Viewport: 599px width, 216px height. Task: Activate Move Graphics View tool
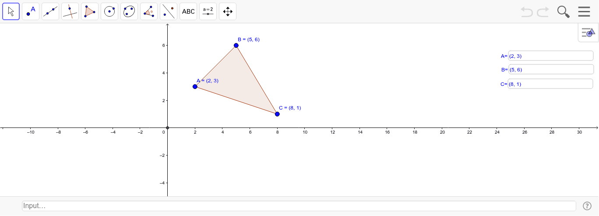pos(228,11)
